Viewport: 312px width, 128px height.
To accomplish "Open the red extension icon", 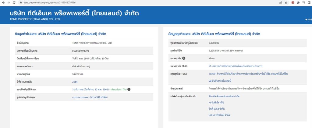I will 293,2.
